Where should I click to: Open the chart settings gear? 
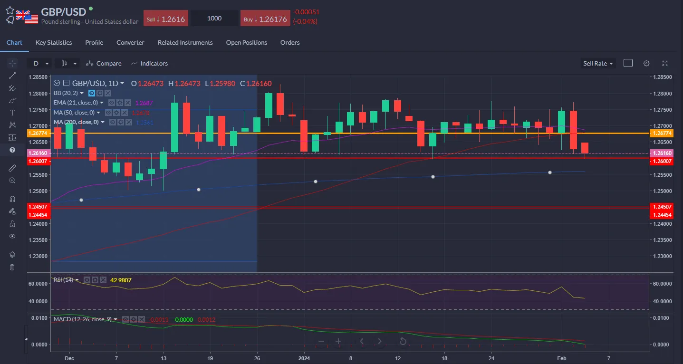pos(646,63)
